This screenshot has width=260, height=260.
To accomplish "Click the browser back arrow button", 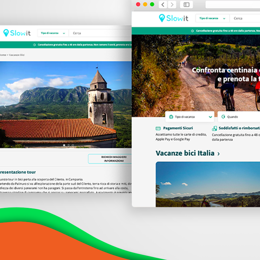I will [x=163, y=5].
